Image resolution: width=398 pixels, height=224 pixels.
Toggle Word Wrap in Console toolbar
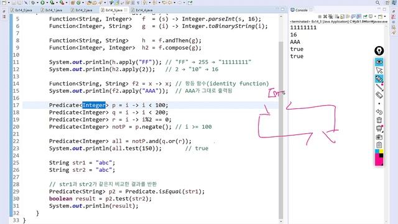(x=348, y=17)
